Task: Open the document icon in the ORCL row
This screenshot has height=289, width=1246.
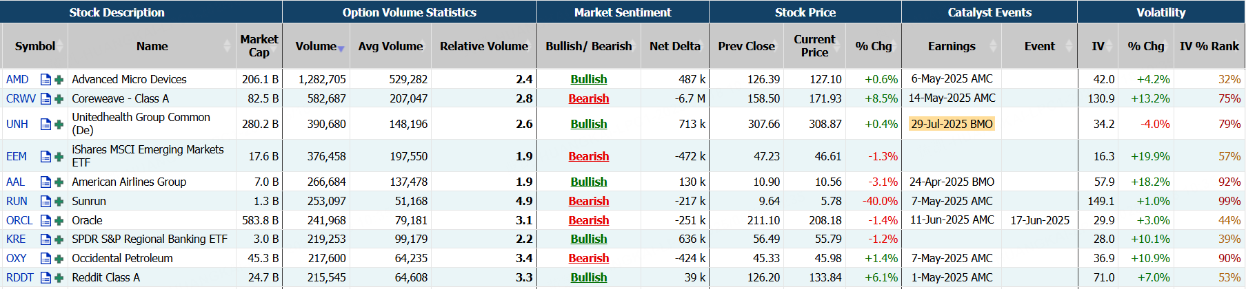Action: 46,221
